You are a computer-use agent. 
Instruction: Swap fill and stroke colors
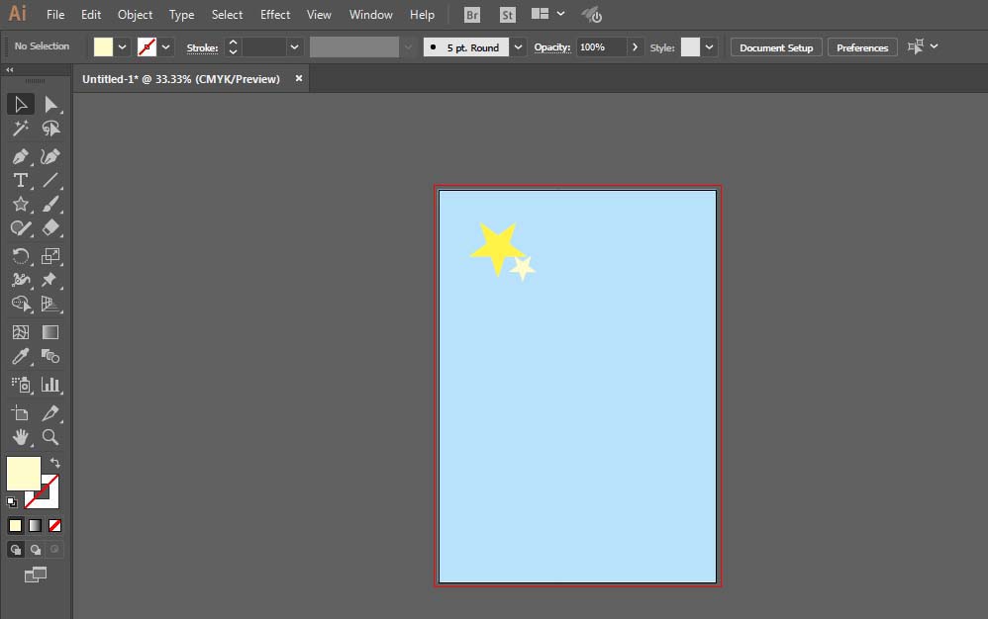click(54, 462)
